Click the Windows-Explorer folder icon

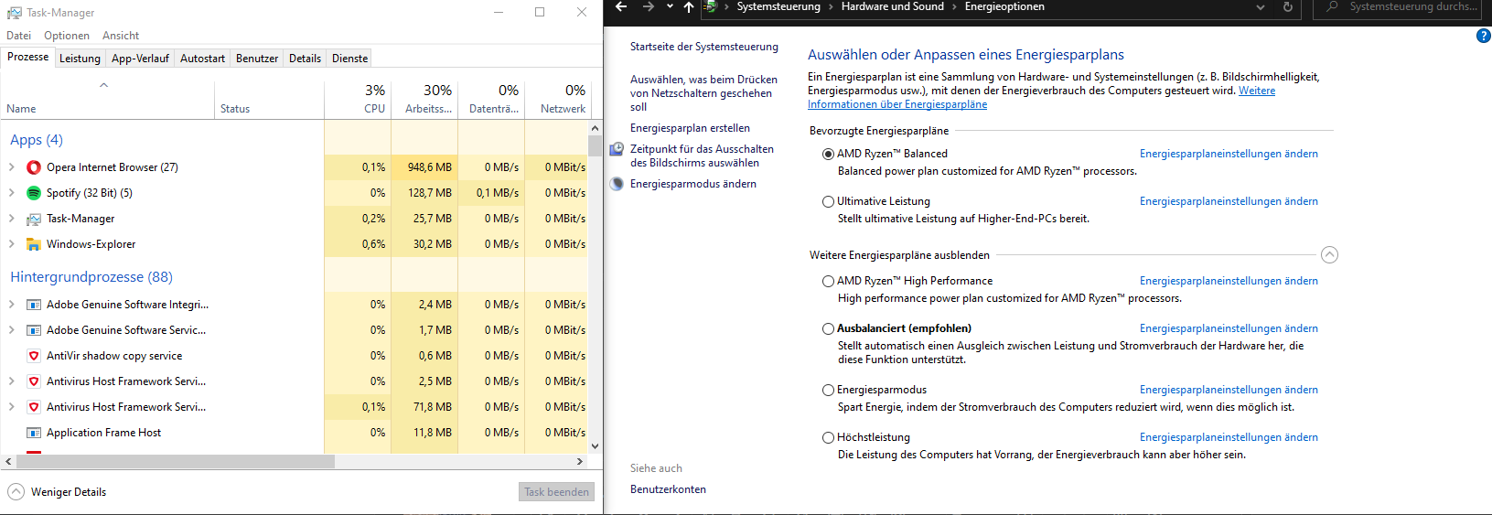pos(34,244)
